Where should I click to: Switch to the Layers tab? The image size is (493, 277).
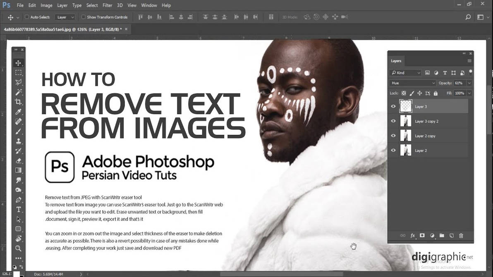(396, 61)
